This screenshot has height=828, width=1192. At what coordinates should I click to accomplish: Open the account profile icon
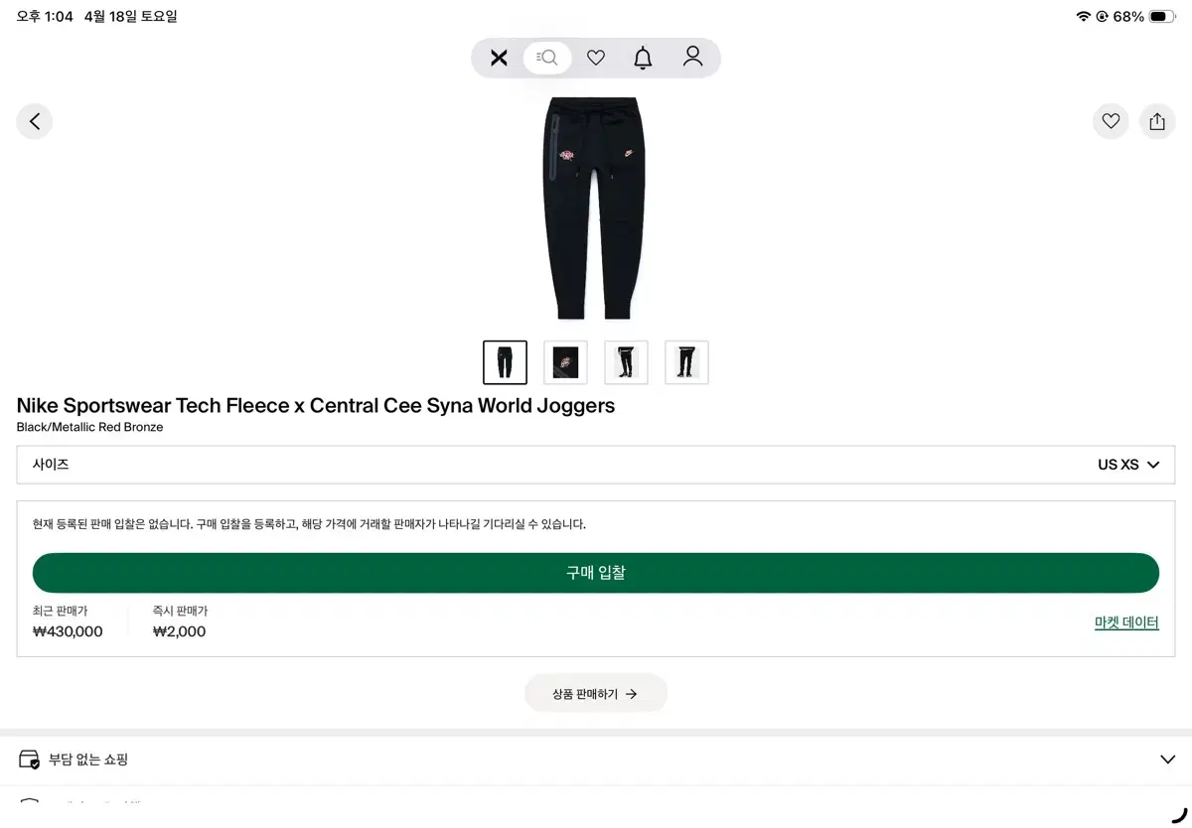pos(692,57)
